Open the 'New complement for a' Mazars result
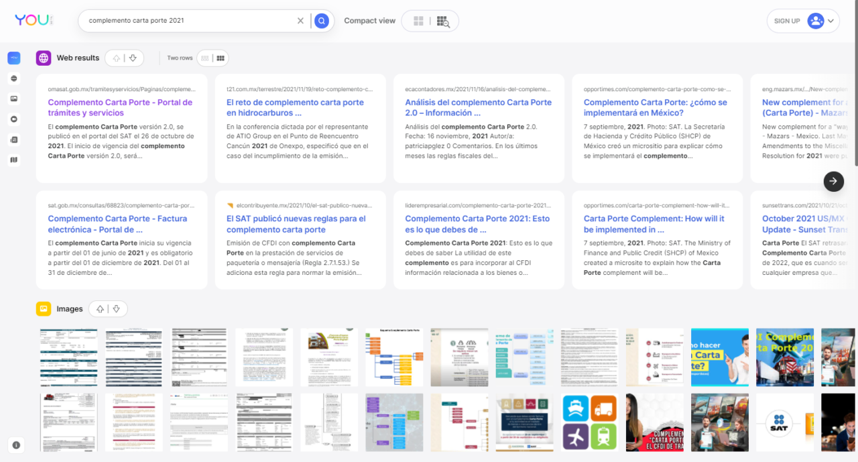 [804, 107]
